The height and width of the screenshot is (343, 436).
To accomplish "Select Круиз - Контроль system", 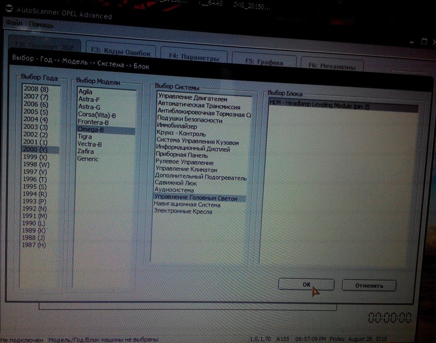I will click(181, 133).
